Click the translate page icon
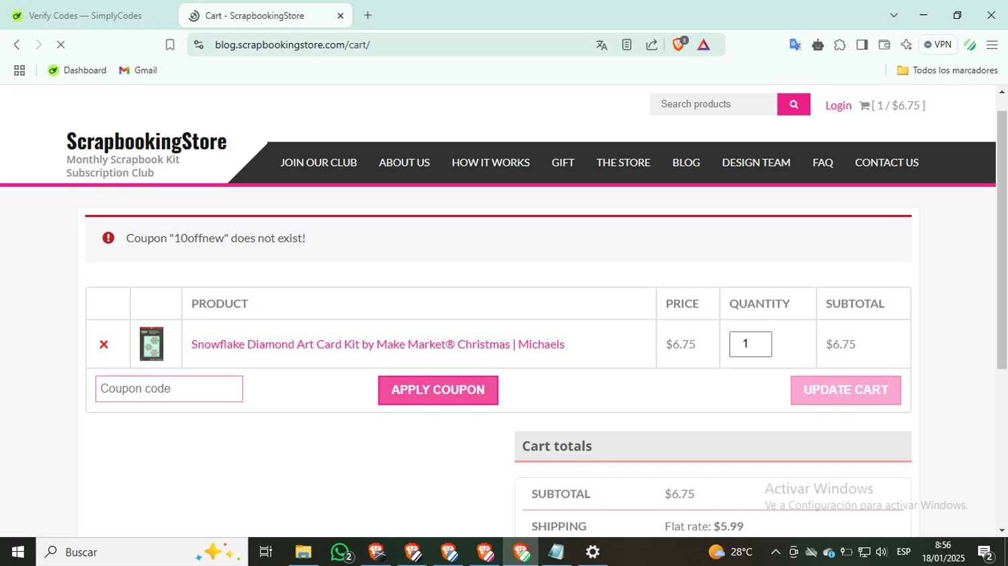Image resolution: width=1008 pixels, height=566 pixels. pos(601,45)
